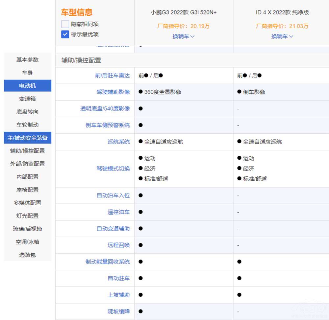Viewport: 329px width, 320px height.
Task: Click the 制动能量回收系统 link
Action: point(108,262)
